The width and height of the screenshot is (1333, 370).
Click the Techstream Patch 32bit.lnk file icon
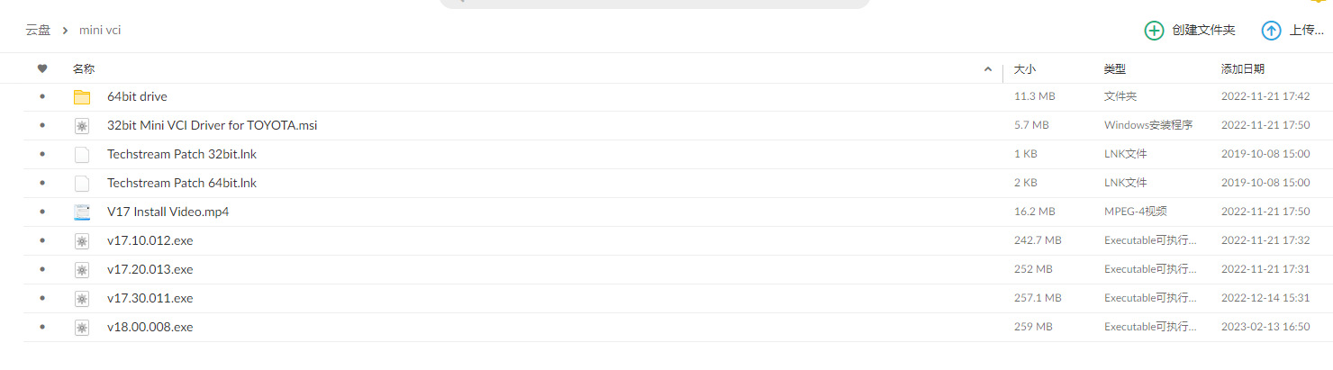click(82, 155)
